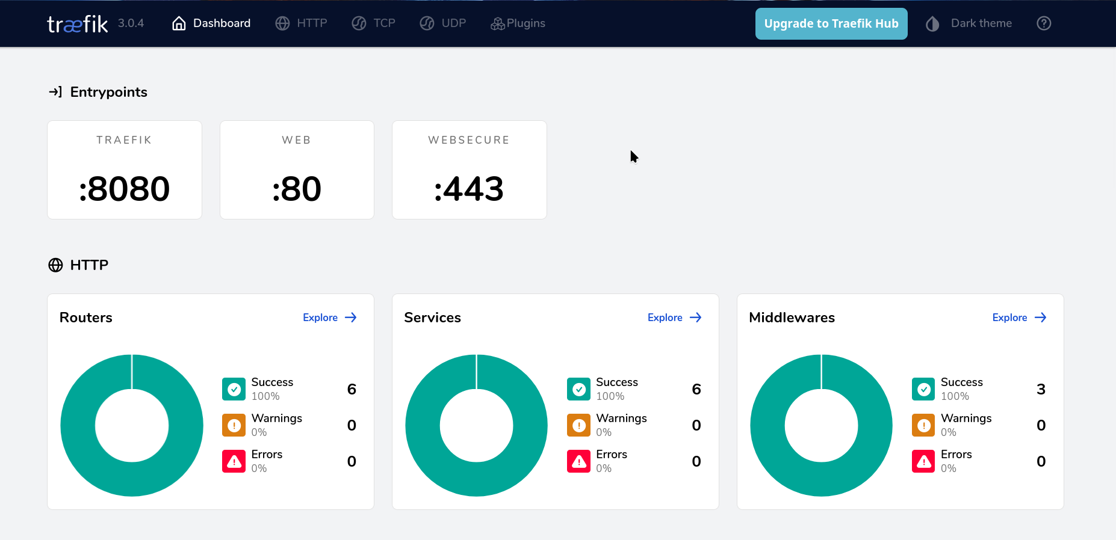Switch to the HTTP navigation tab
1116x540 pixels.
[x=301, y=23]
